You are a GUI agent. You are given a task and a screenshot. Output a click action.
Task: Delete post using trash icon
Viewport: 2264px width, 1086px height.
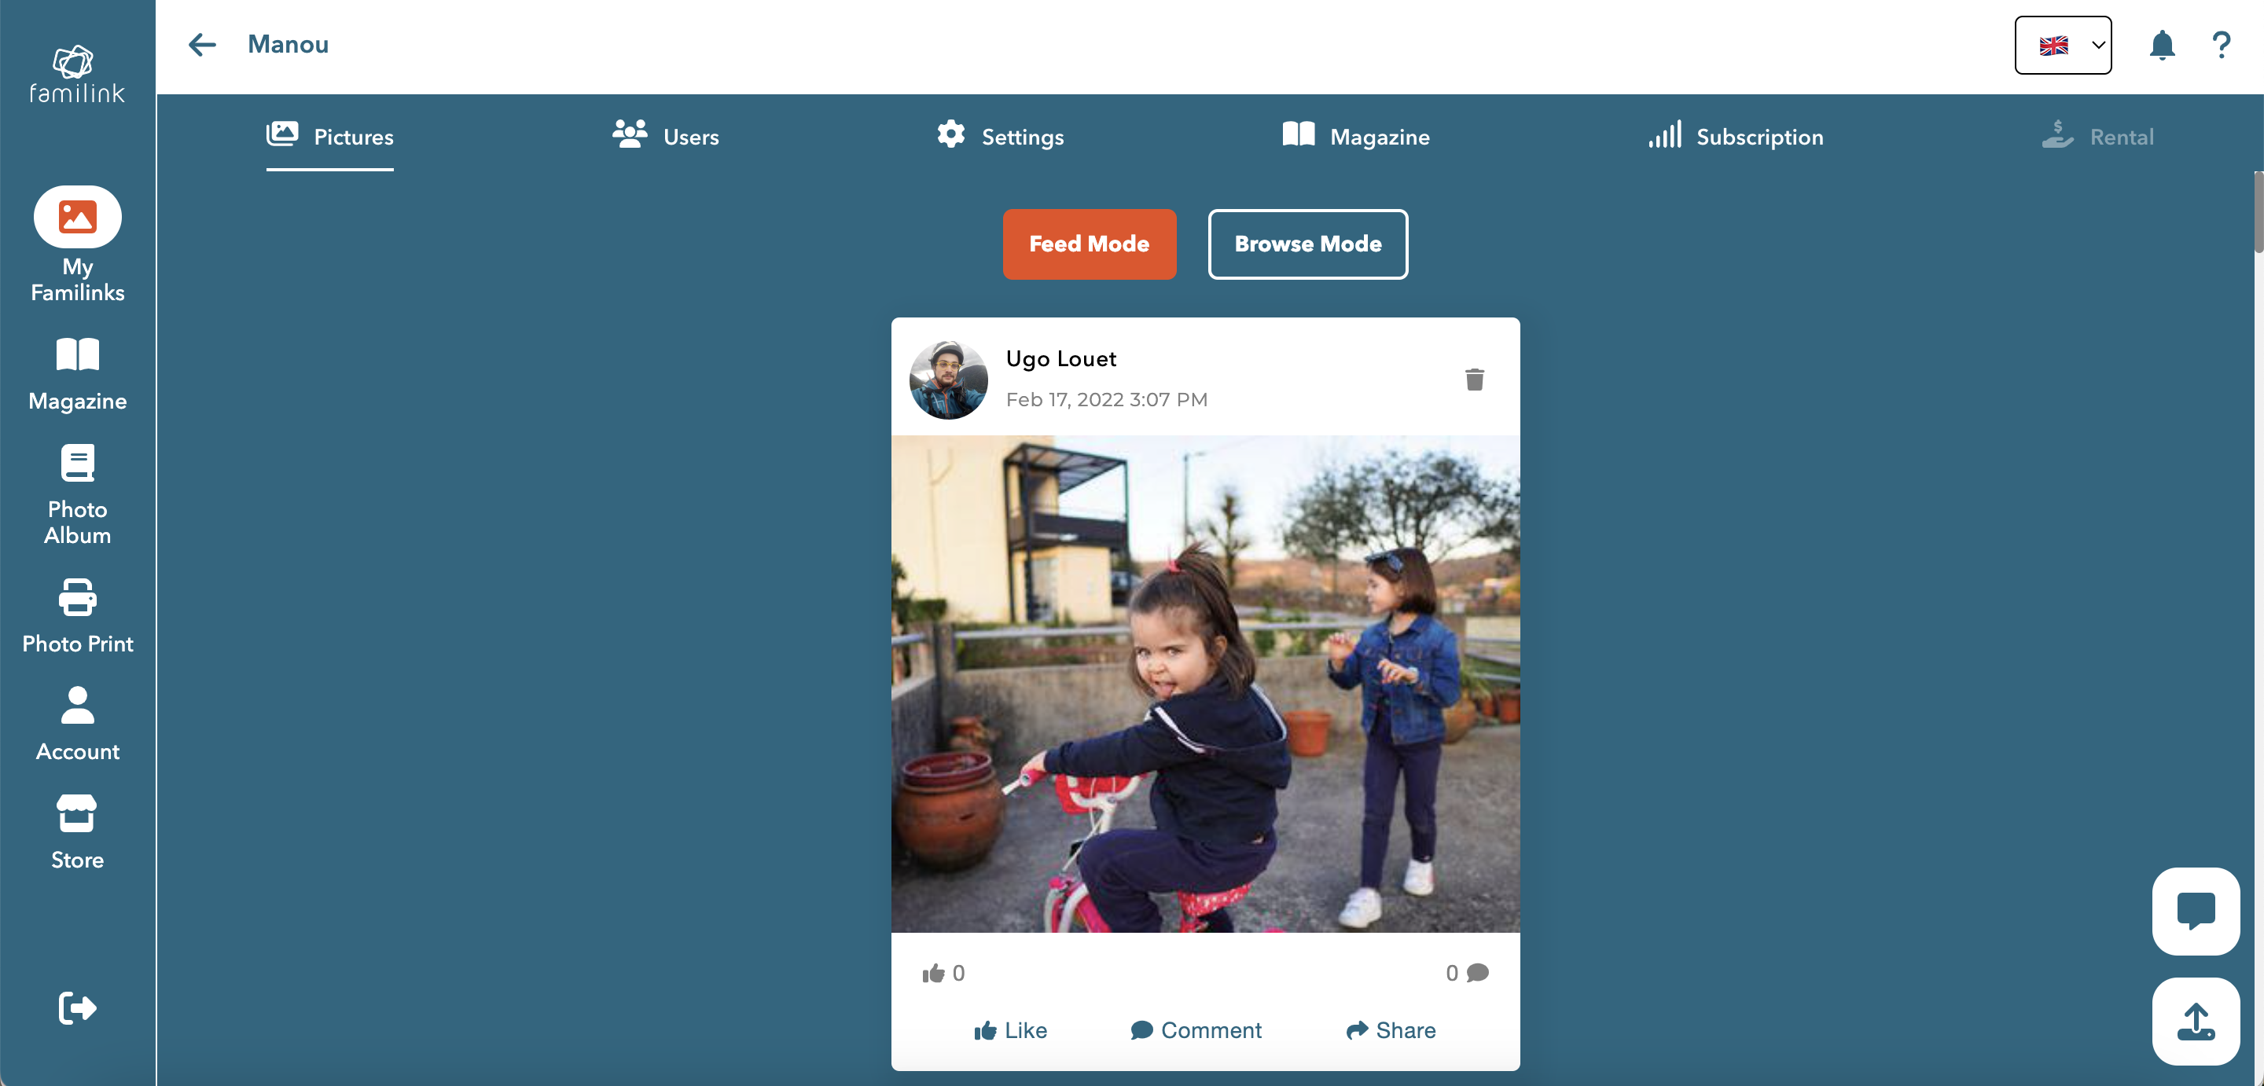(1474, 380)
